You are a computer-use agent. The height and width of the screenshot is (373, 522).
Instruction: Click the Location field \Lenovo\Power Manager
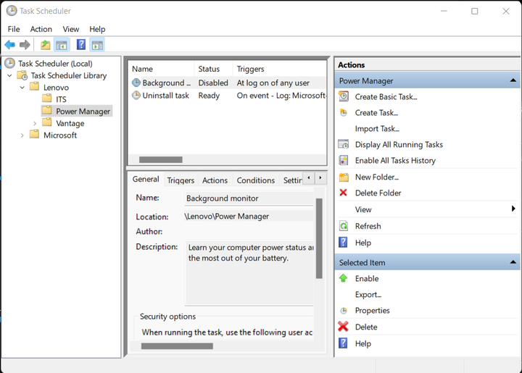pyautogui.click(x=249, y=216)
